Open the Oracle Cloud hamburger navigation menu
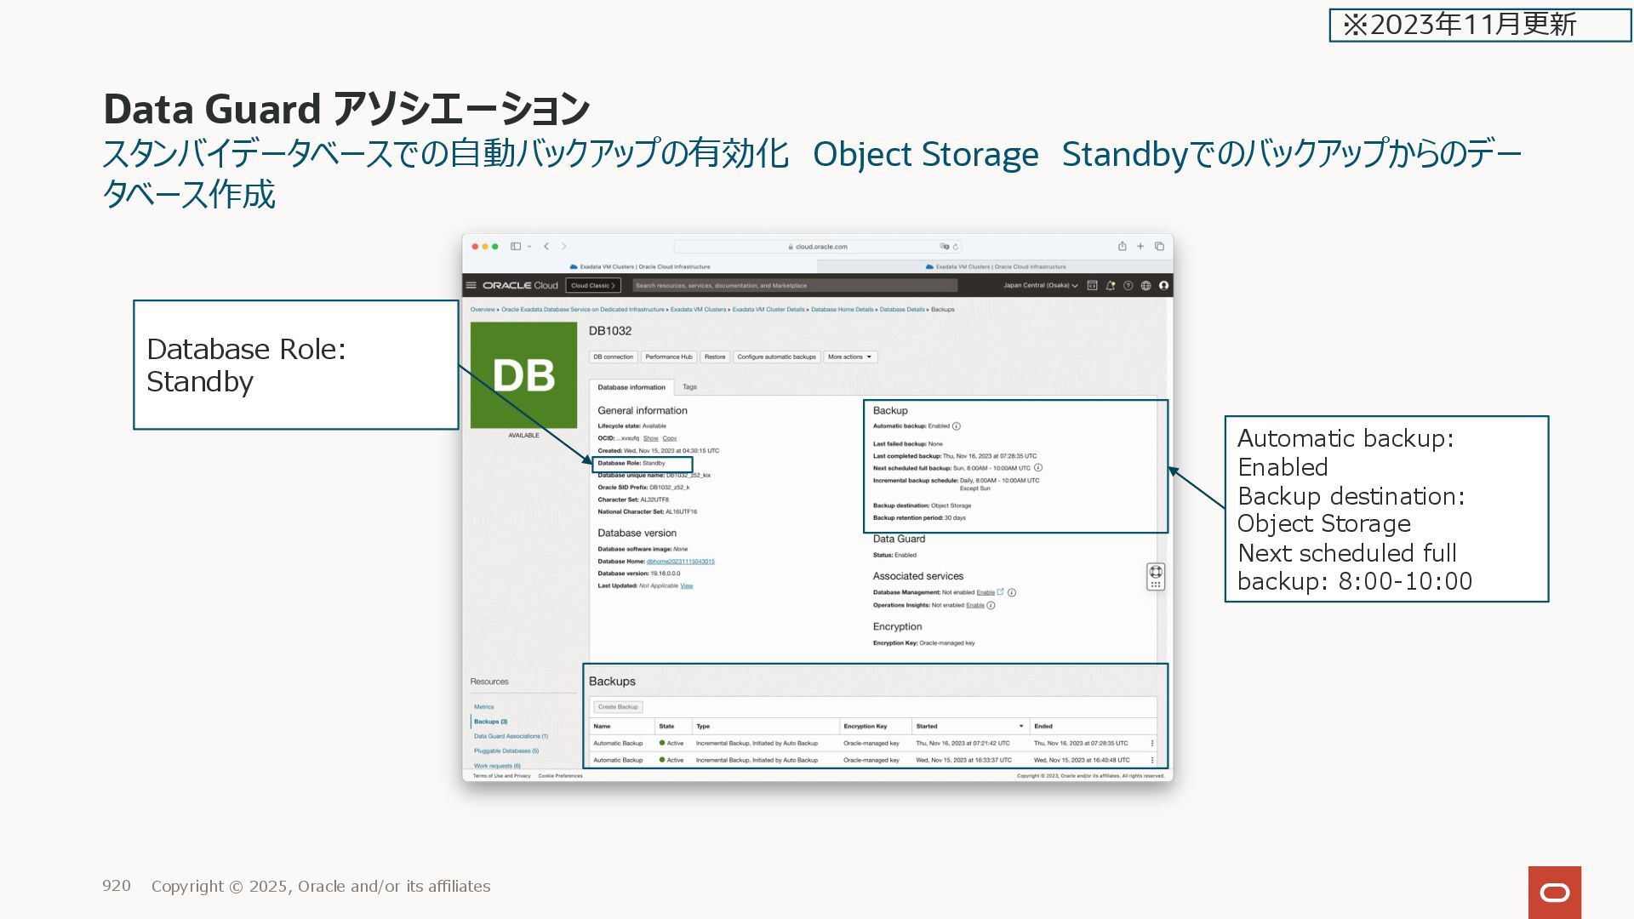 tap(471, 286)
